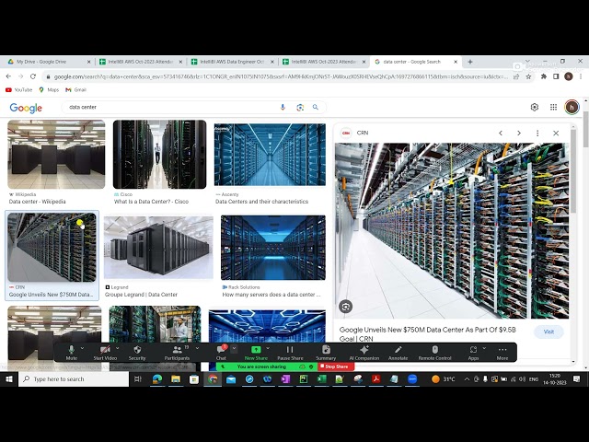The image size is (589, 442).
Task: Open Zoom Apps
Action: click(473, 353)
